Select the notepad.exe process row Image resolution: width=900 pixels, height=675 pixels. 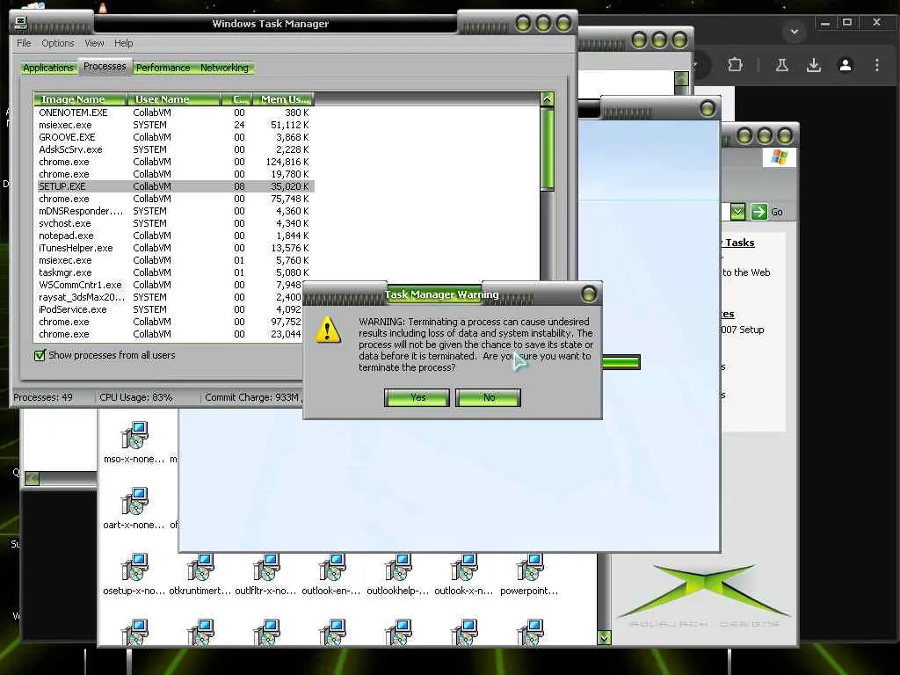click(x=173, y=236)
